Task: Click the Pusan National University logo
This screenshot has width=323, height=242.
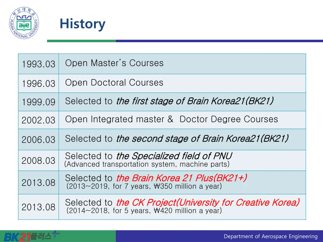Action: point(24,23)
